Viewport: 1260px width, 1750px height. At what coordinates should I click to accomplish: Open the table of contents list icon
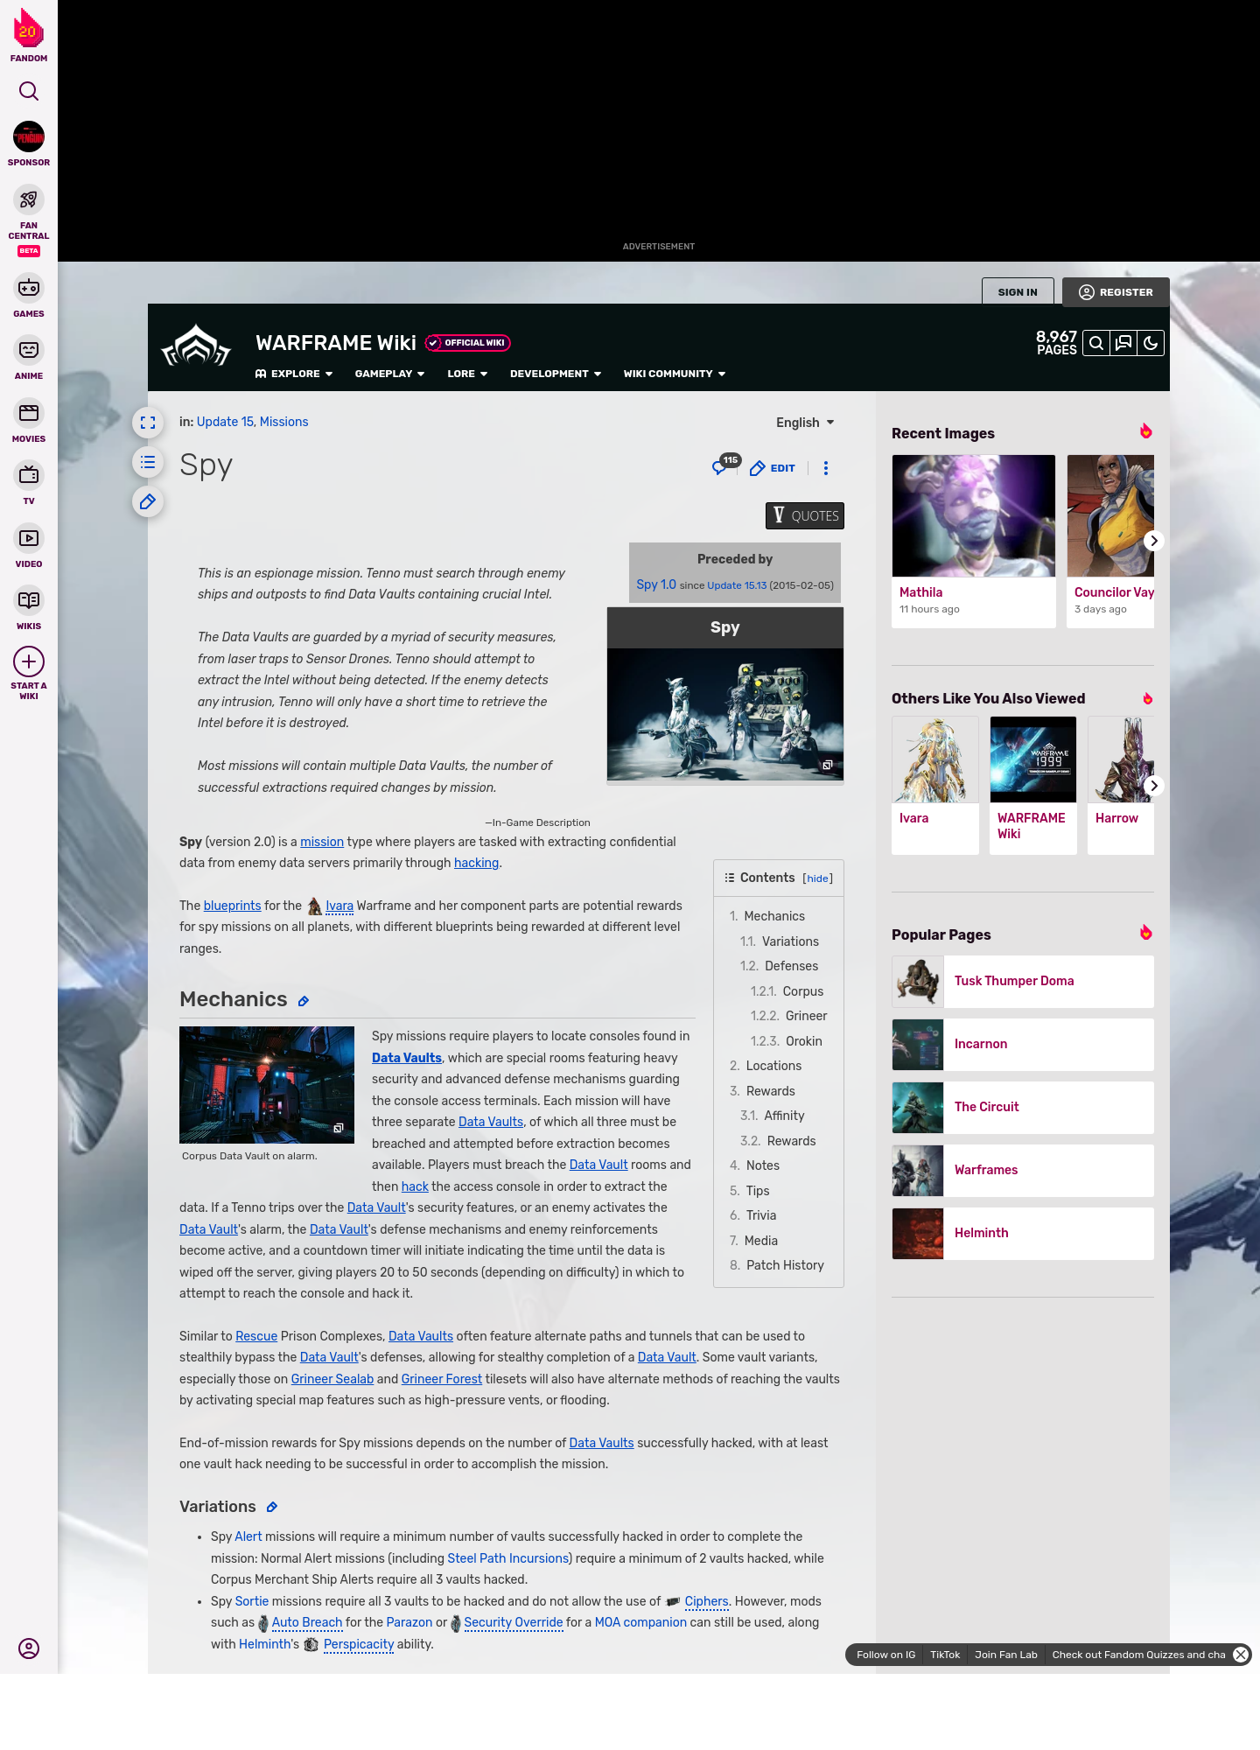[x=148, y=462]
